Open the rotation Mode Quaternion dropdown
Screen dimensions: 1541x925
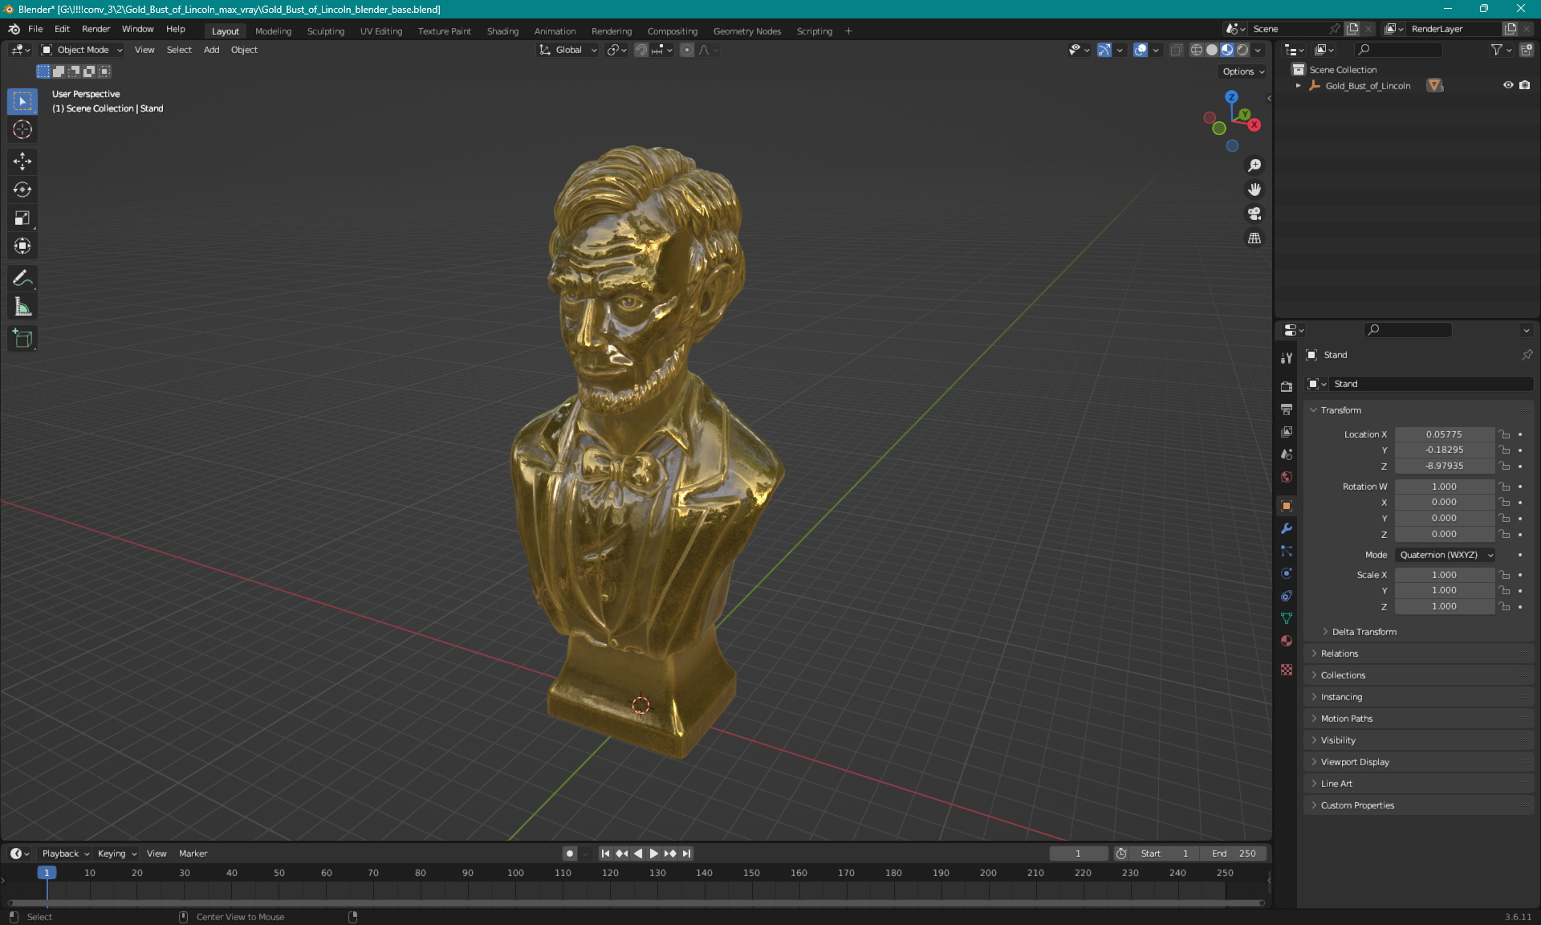coord(1445,555)
